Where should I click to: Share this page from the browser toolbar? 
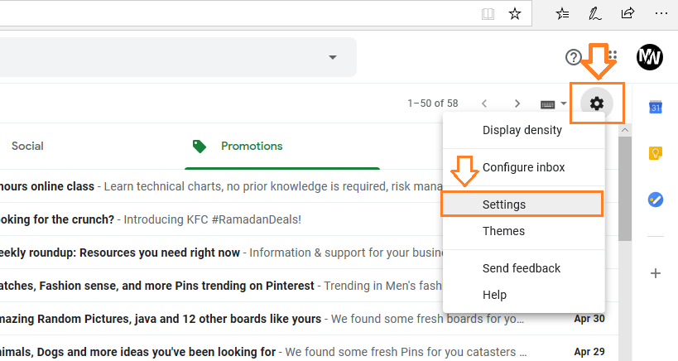[628, 13]
